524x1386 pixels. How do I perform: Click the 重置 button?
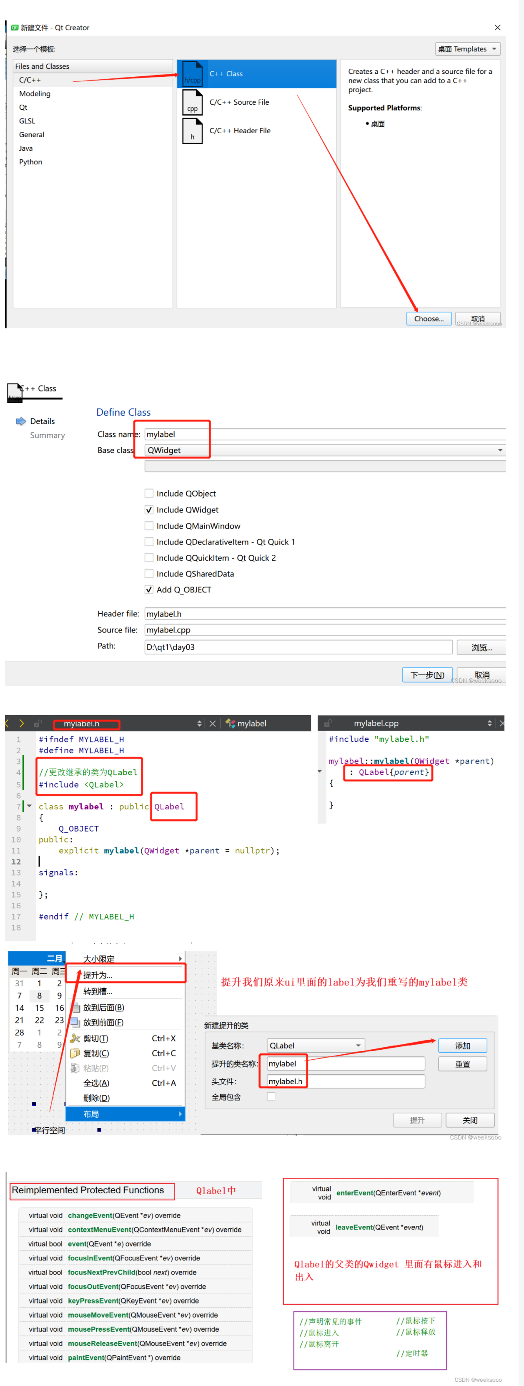(463, 1064)
